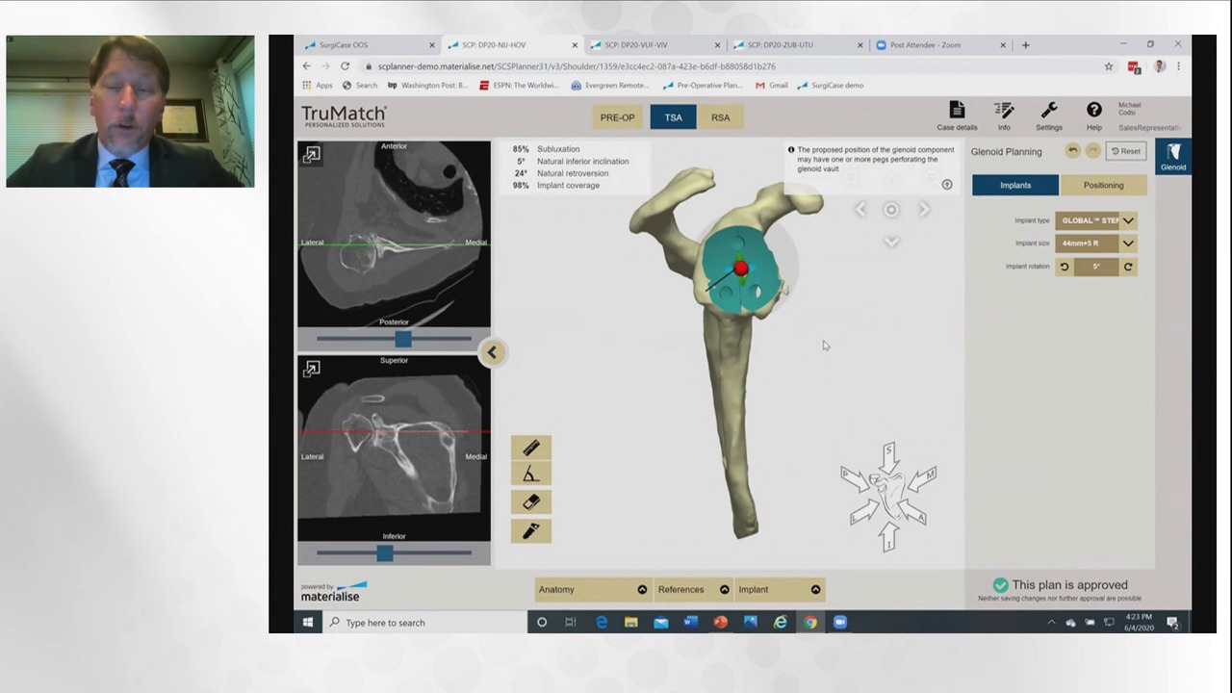
Task: Rotate the 3D view right with the arrow
Action: (924, 209)
